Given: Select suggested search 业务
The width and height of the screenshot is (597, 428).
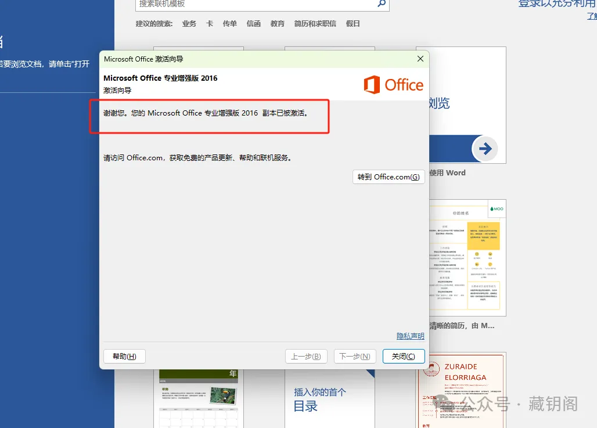Looking at the screenshot, I should click(189, 24).
